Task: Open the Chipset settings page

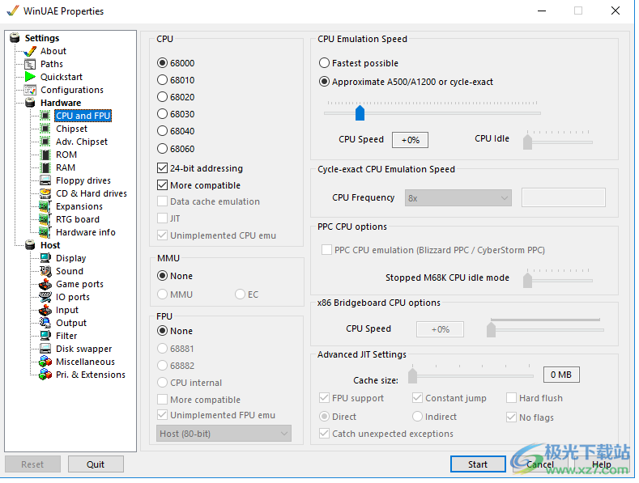Action: click(72, 129)
